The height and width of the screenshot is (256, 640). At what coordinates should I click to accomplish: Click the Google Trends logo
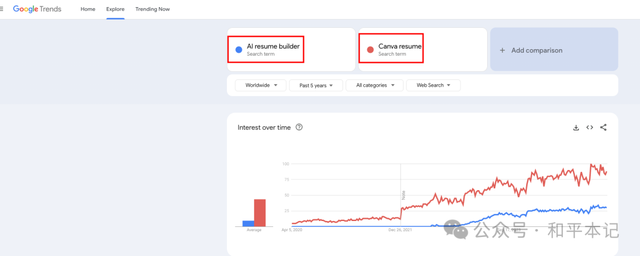point(37,9)
